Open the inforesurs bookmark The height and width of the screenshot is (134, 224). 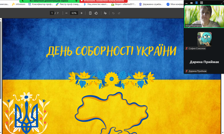click(19, 4)
